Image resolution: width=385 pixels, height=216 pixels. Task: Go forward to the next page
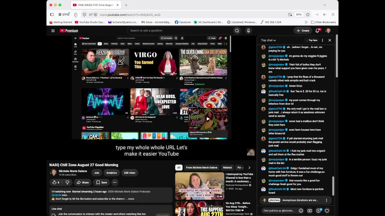316,14
